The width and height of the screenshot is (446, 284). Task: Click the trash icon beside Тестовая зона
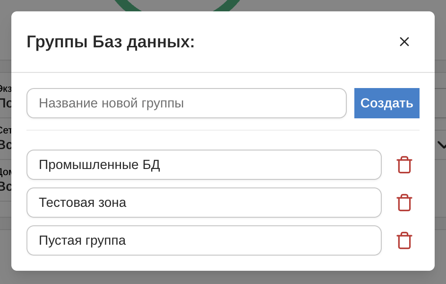[404, 203]
